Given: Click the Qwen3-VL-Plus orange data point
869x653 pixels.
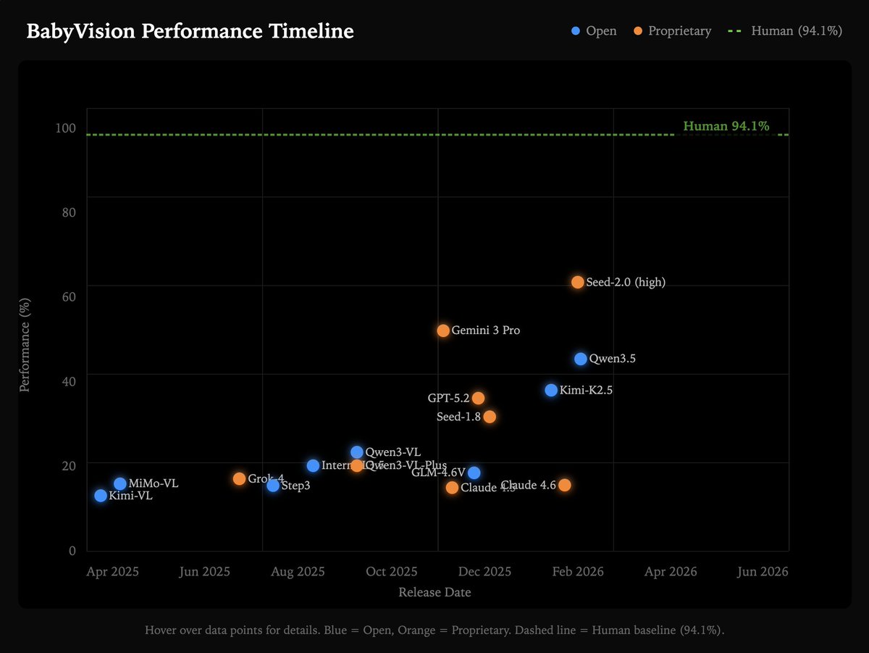Looking at the screenshot, I should pyautogui.click(x=357, y=465).
